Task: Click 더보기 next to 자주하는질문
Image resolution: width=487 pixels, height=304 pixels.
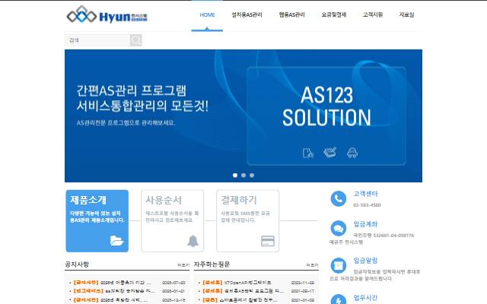Action: pos(312,265)
